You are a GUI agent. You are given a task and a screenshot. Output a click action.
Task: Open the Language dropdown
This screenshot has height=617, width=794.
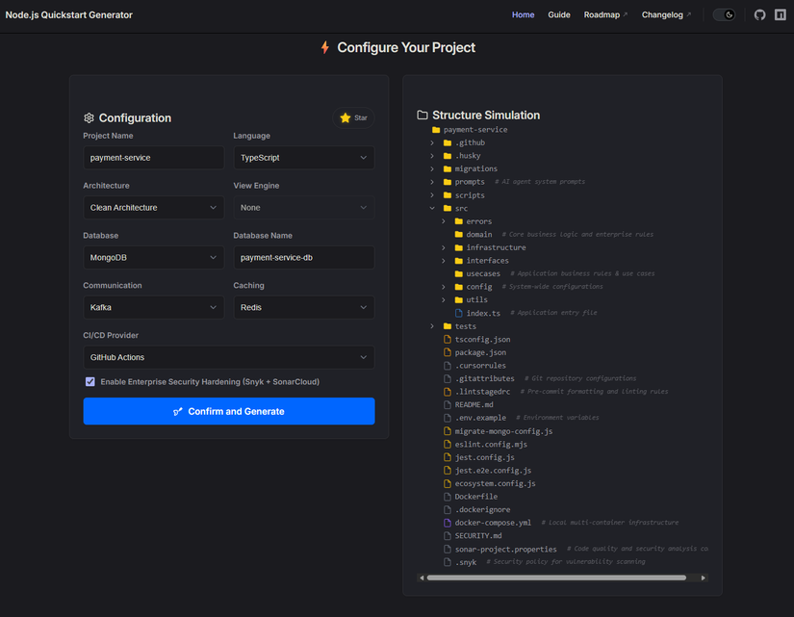tap(304, 158)
